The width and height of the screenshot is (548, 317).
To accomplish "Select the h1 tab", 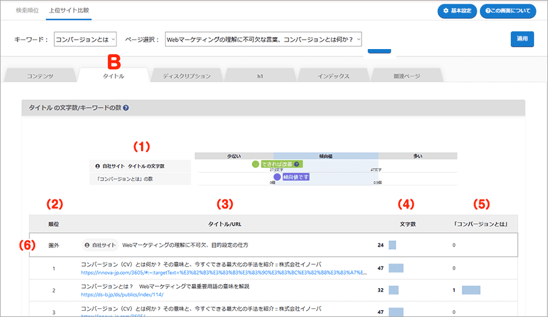I will (x=260, y=75).
